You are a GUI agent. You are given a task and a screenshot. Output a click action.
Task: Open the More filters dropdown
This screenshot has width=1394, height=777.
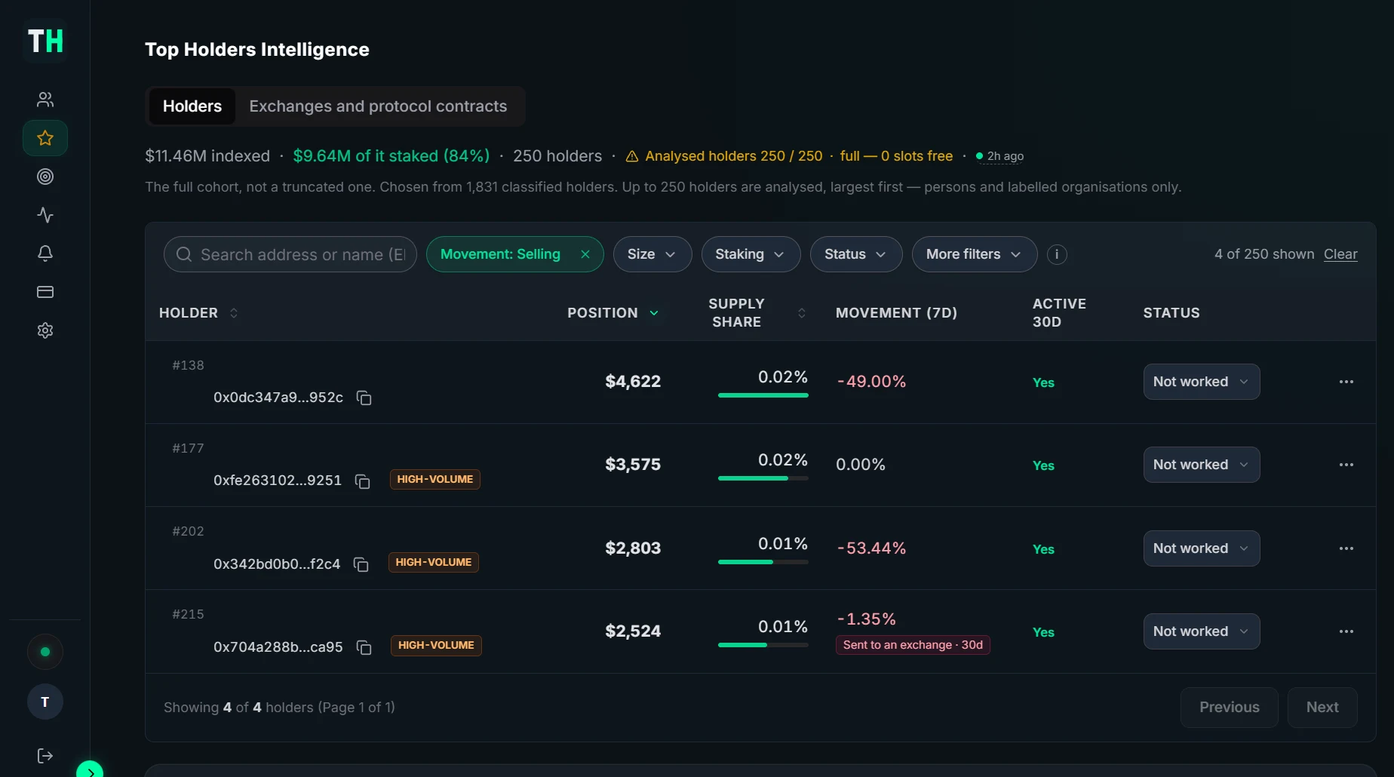pos(975,254)
